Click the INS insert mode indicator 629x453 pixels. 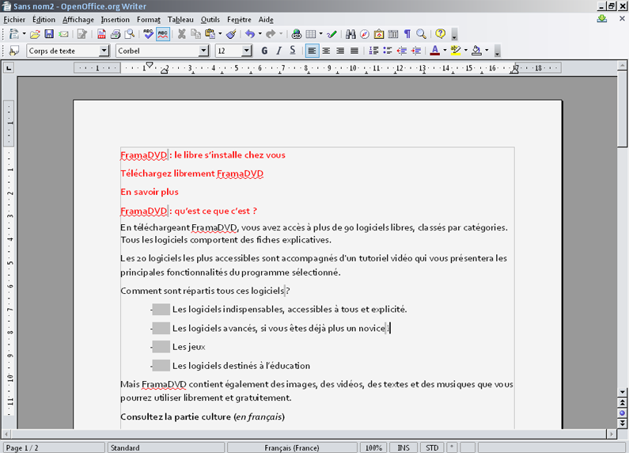(404, 447)
